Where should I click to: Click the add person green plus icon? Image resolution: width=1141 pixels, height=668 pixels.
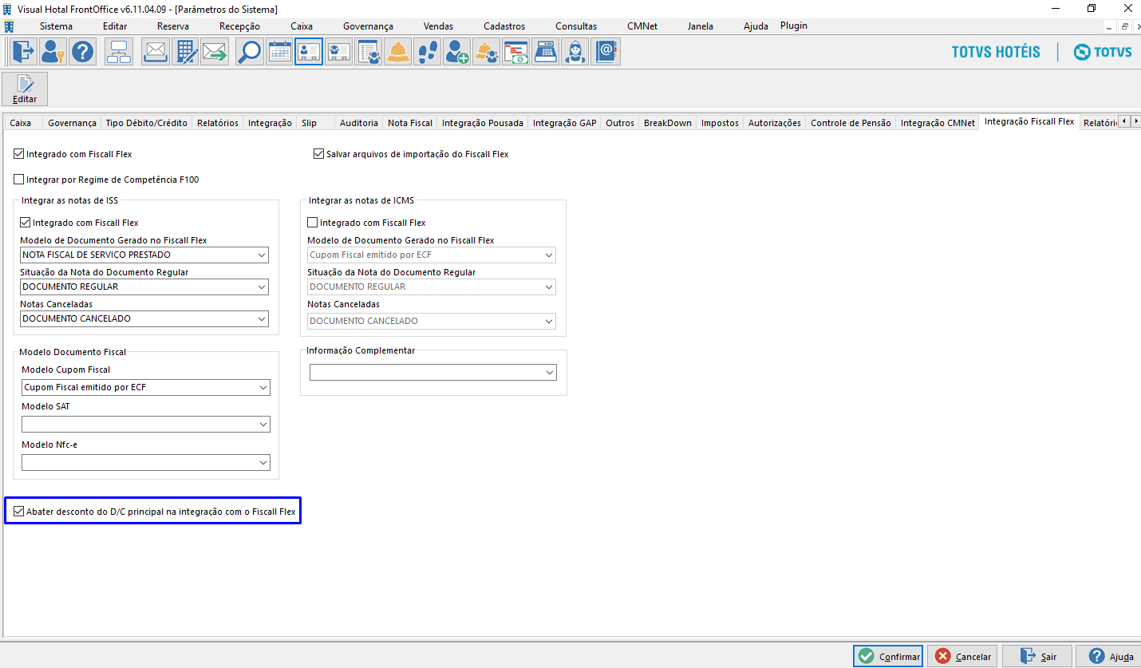[x=456, y=52]
